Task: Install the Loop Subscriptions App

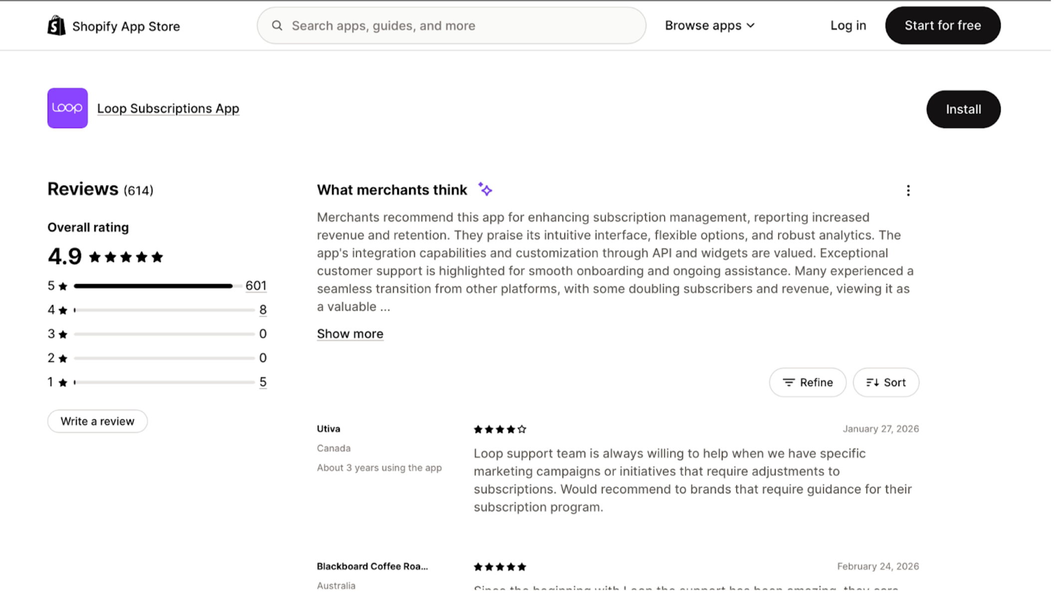Action: (963, 109)
